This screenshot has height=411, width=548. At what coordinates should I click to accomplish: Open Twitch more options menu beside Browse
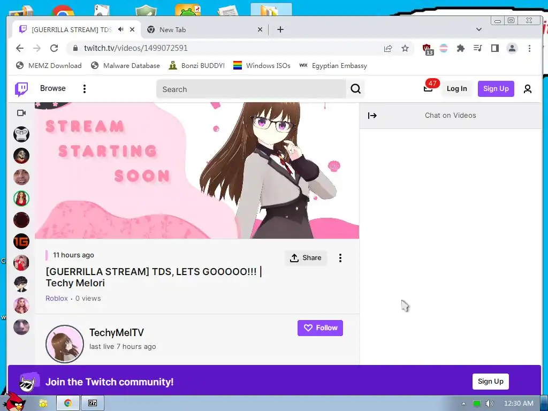pos(84,89)
